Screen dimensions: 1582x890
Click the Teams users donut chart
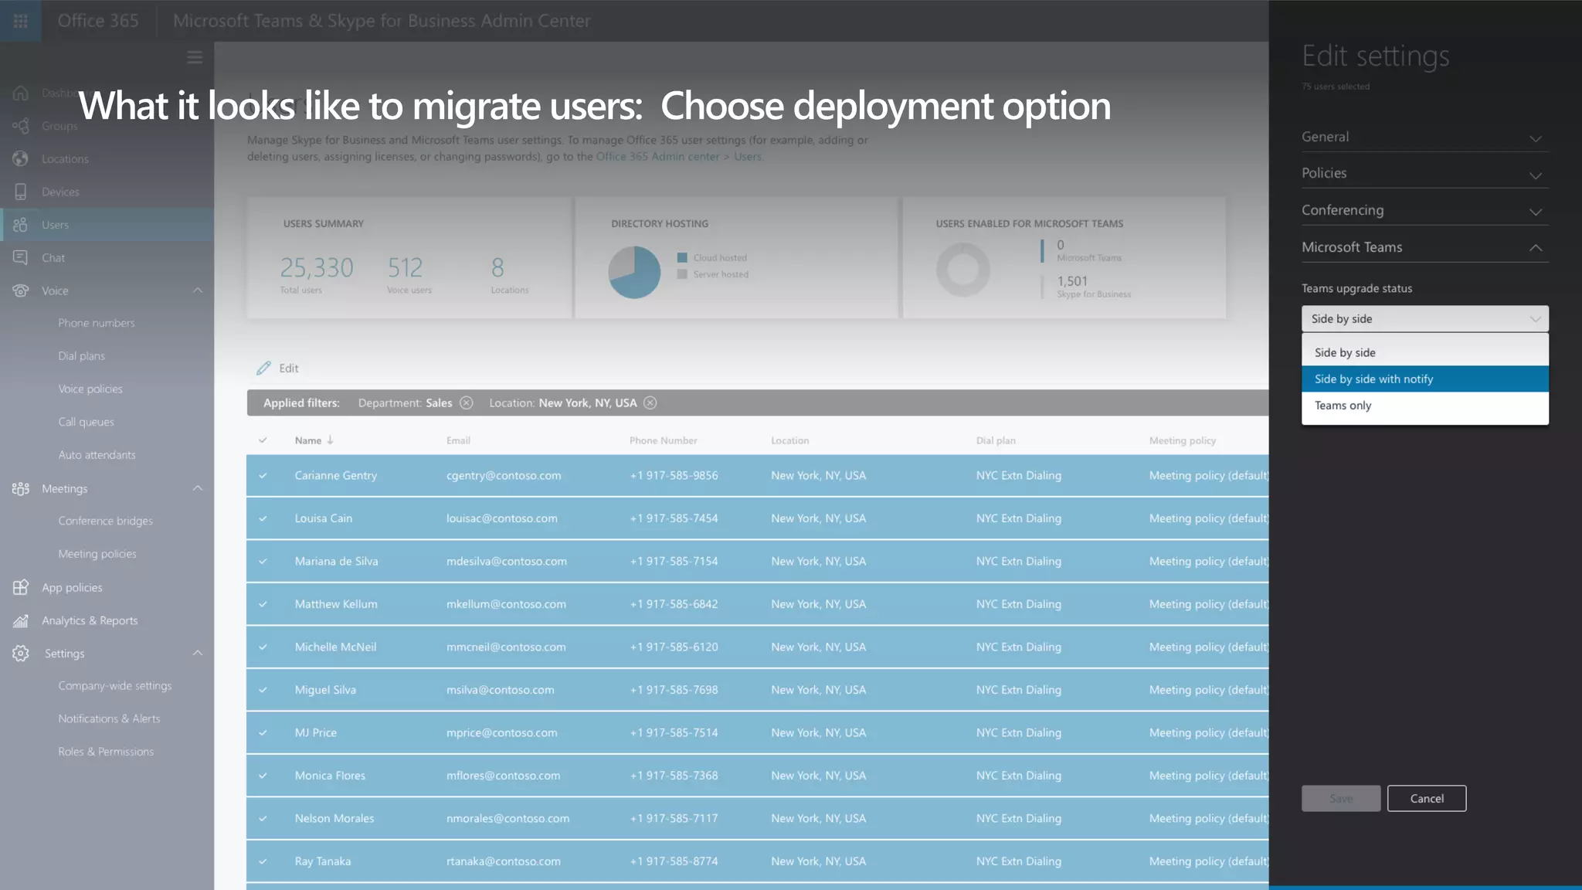click(963, 270)
